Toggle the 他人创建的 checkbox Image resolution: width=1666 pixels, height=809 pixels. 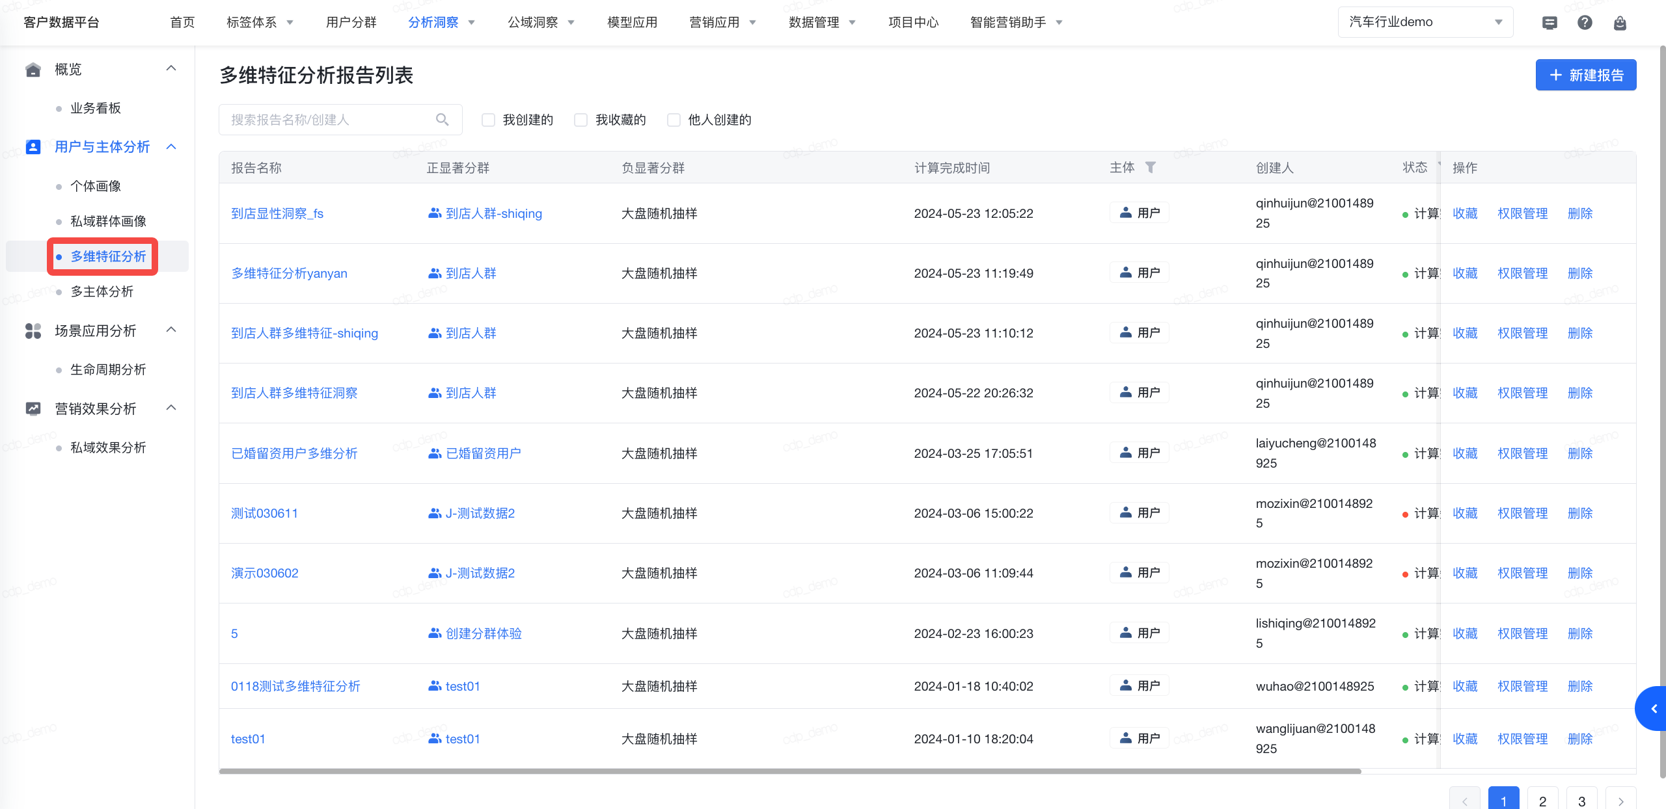[x=674, y=120]
